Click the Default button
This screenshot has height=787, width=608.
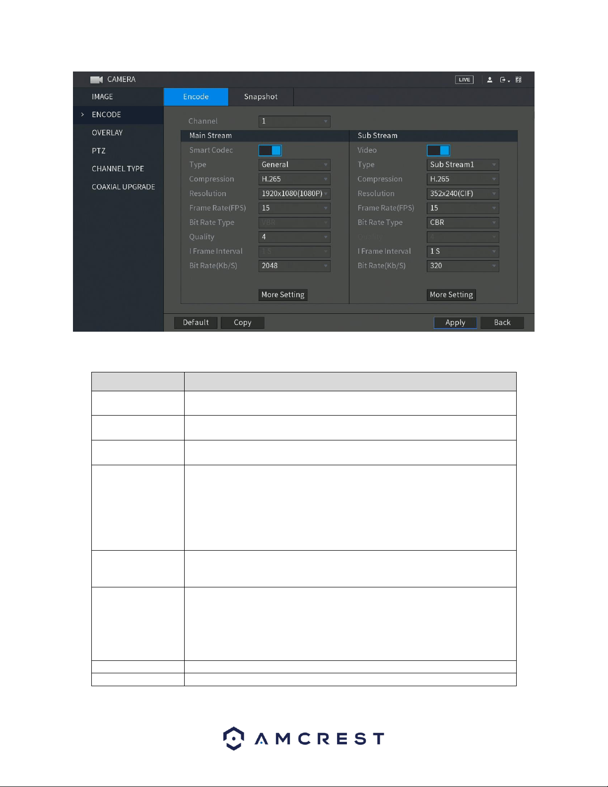pos(196,323)
